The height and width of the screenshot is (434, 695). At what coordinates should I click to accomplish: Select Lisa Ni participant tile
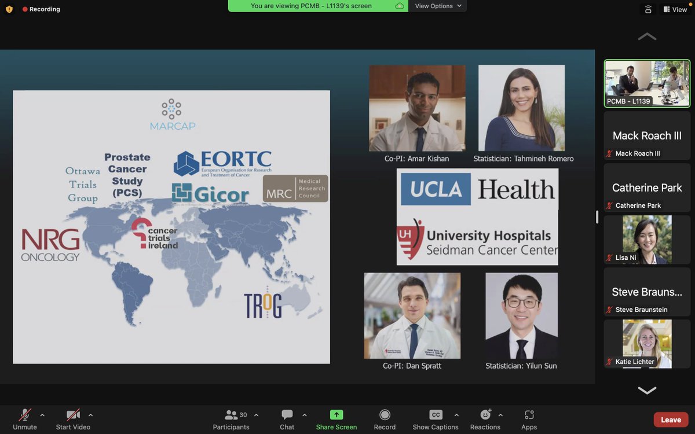pos(647,240)
